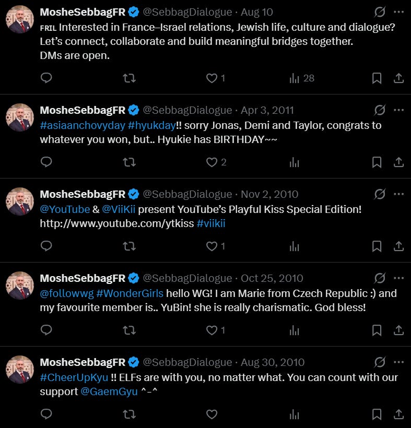Screen dimensions: 411x428
Task: Visit the @ViiKii mentioned profile
Action: coord(119,209)
